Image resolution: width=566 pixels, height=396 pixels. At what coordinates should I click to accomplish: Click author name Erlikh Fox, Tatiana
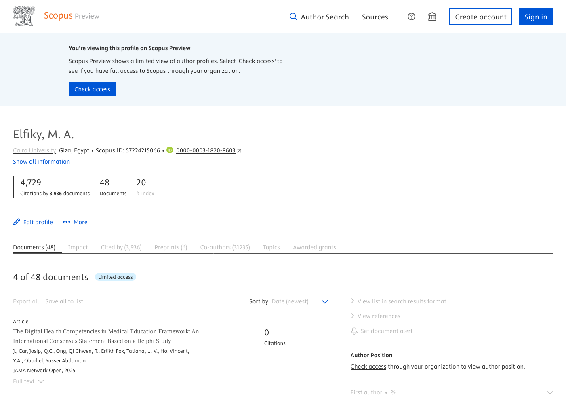point(123,351)
